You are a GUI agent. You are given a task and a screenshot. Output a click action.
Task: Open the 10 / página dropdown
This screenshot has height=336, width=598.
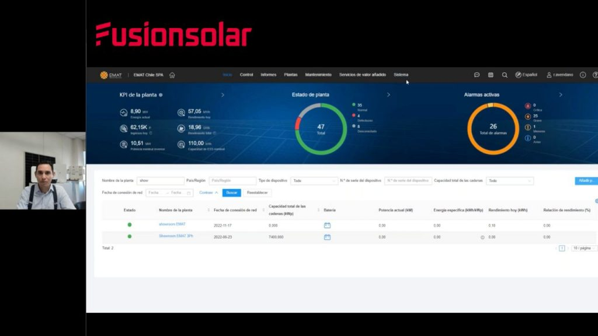point(584,248)
